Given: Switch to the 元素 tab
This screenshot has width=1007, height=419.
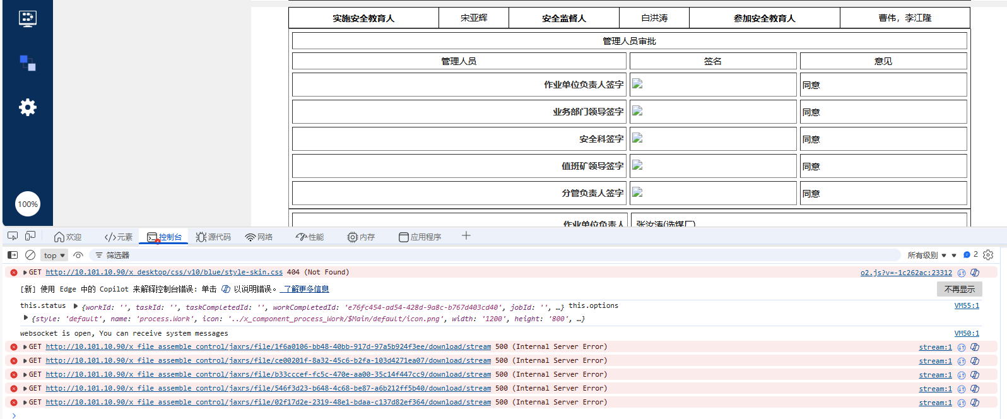Looking at the screenshot, I should tap(119, 237).
